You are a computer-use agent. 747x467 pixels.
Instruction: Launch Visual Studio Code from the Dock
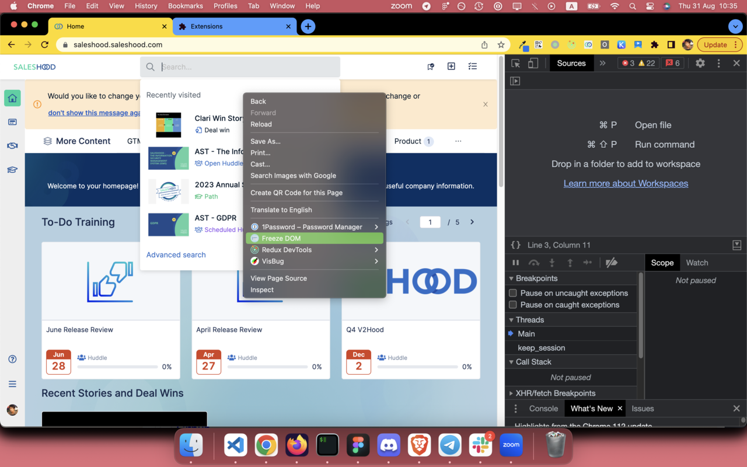point(235,445)
